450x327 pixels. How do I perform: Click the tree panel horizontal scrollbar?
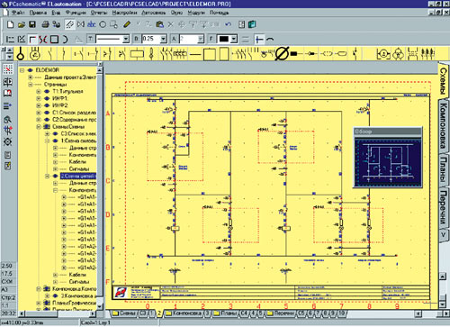[x=57, y=313]
